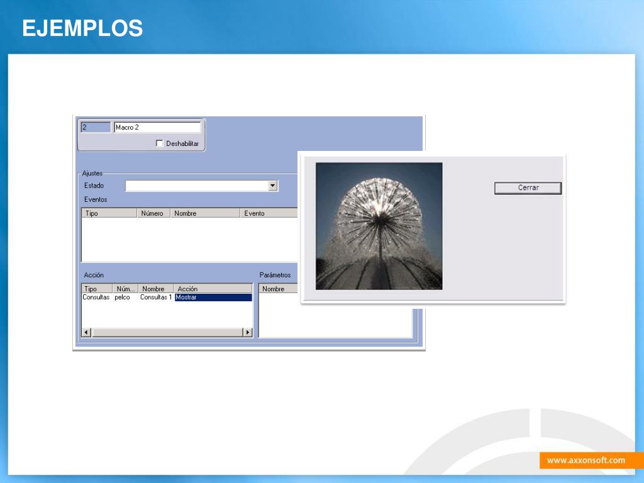
Task: Click the Evento column header
Action: tap(269, 213)
